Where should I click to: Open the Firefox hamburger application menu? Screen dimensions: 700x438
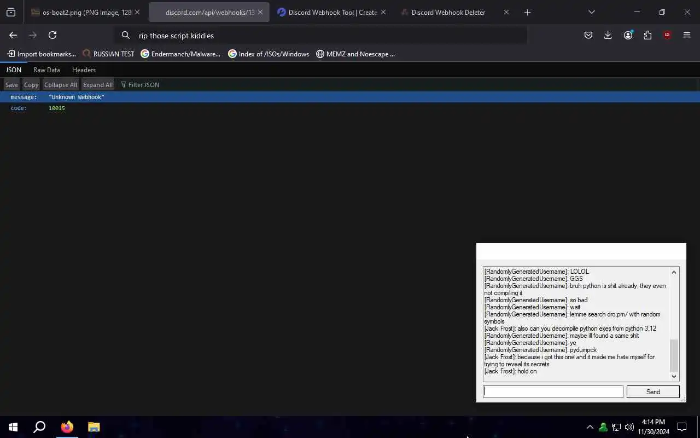pyautogui.click(x=687, y=35)
